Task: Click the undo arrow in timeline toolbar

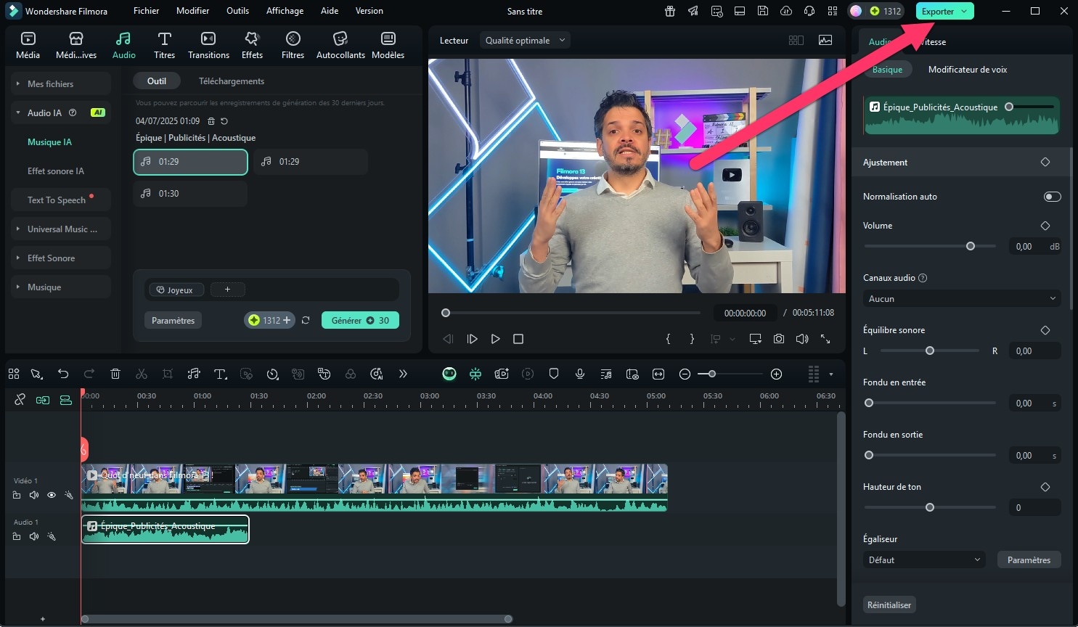Action: coord(63,374)
